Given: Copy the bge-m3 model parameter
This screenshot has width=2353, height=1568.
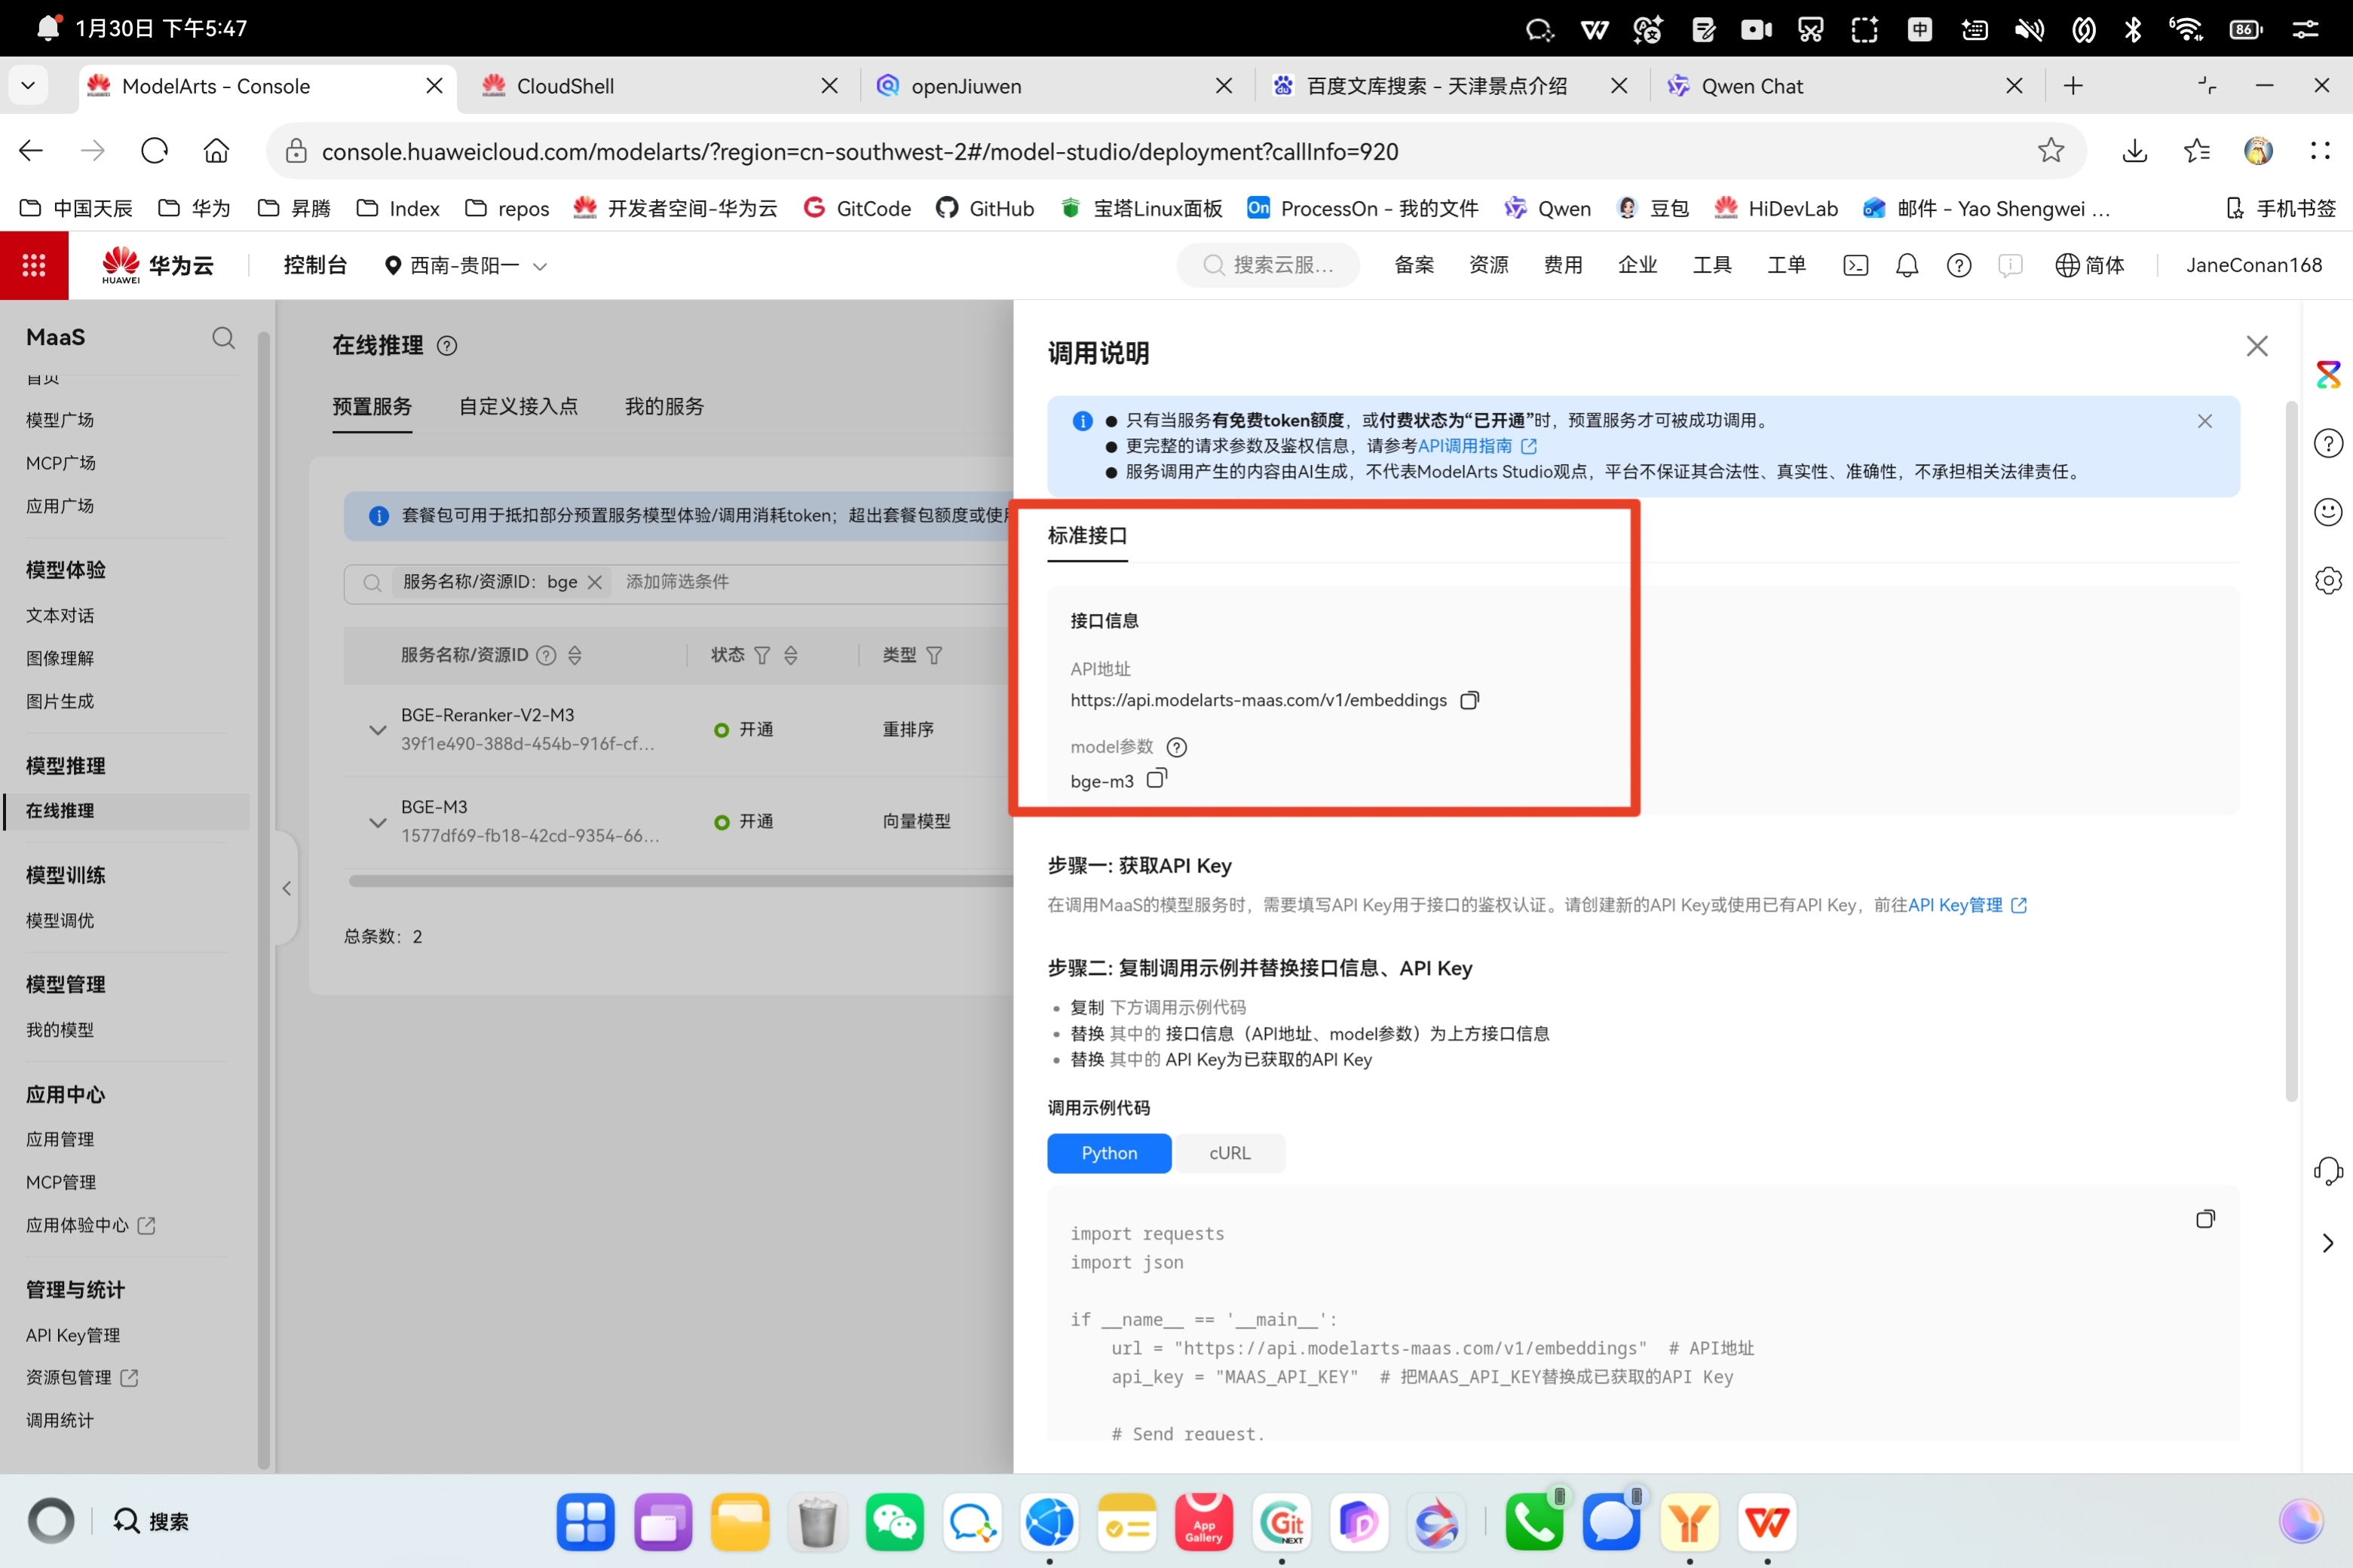Looking at the screenshot, I should pyautogui.click(x=1156, y=778).
